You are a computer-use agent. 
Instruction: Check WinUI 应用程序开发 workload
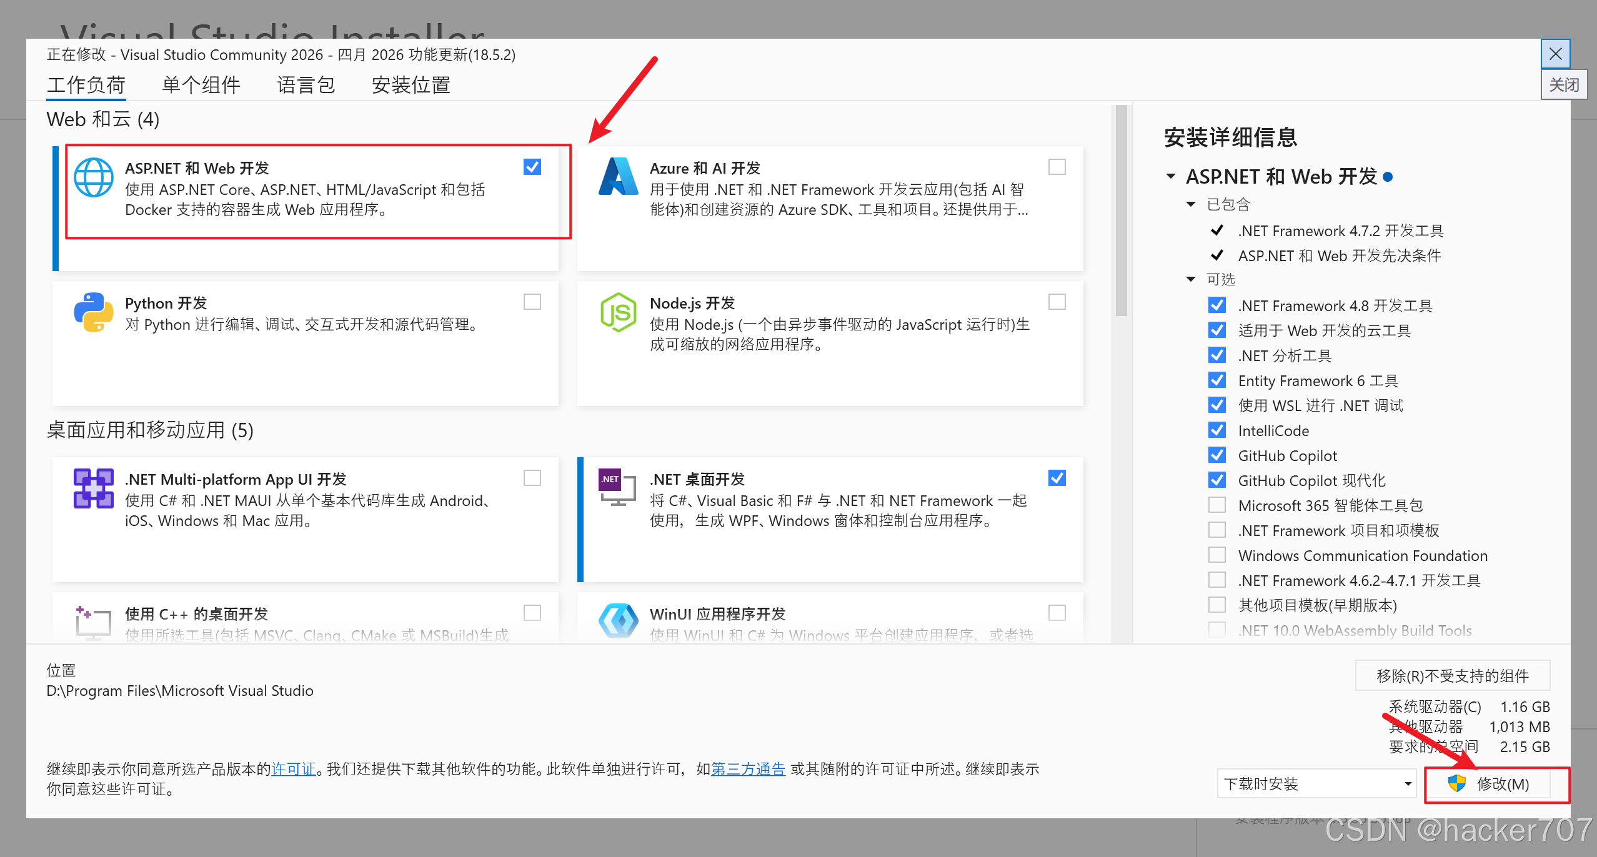1057,613
